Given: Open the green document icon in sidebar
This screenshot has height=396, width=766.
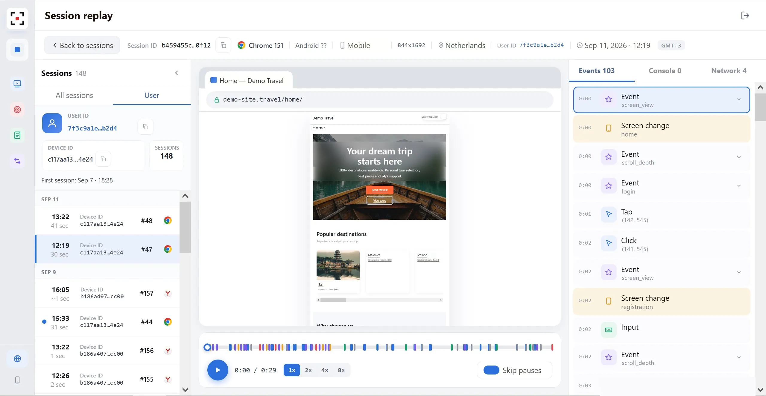Looking at the screenshot, I should pos(17,135).
